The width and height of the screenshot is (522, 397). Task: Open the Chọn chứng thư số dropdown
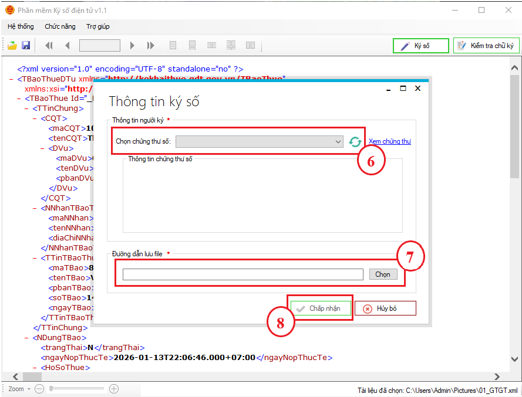338,141
